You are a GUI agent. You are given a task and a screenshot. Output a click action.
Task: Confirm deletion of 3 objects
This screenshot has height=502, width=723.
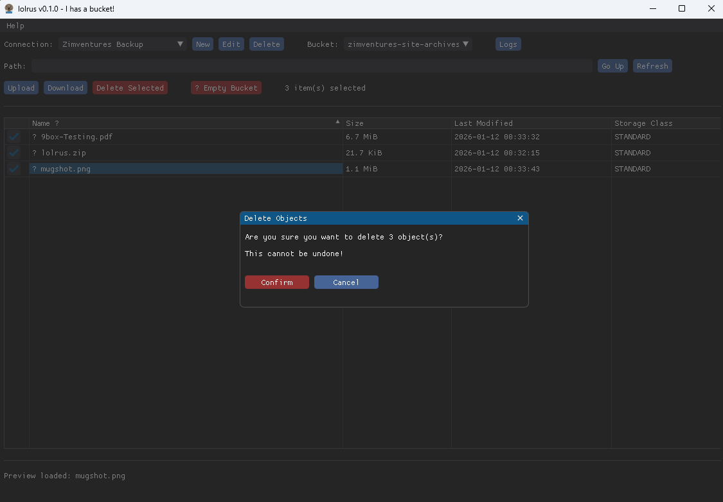tap(277, 282)
